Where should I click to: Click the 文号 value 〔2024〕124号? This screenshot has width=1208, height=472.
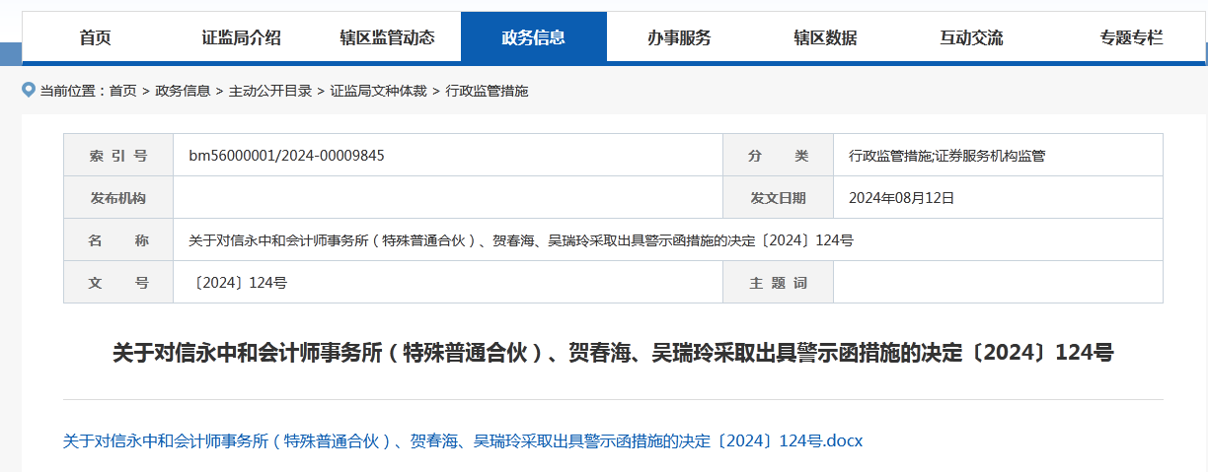pos(242,282)
